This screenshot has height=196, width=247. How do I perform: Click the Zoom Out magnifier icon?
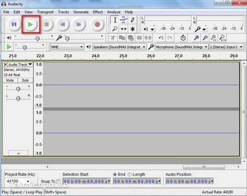coord(205,38)
